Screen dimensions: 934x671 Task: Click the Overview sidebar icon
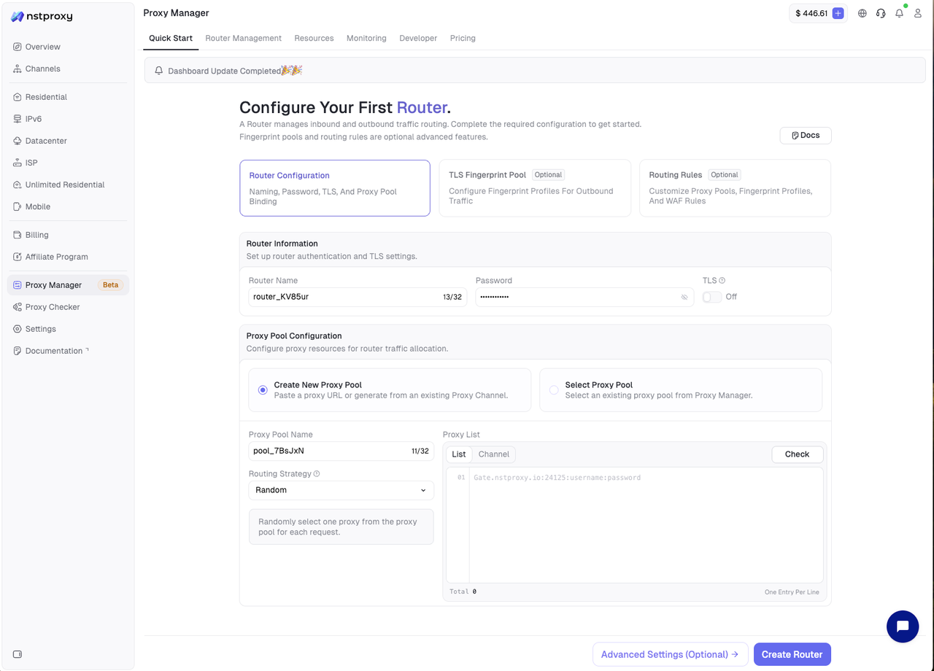[18, 47]
